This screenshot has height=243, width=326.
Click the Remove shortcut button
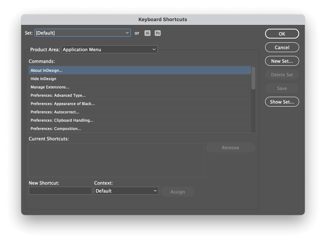(x=231, y=148)
